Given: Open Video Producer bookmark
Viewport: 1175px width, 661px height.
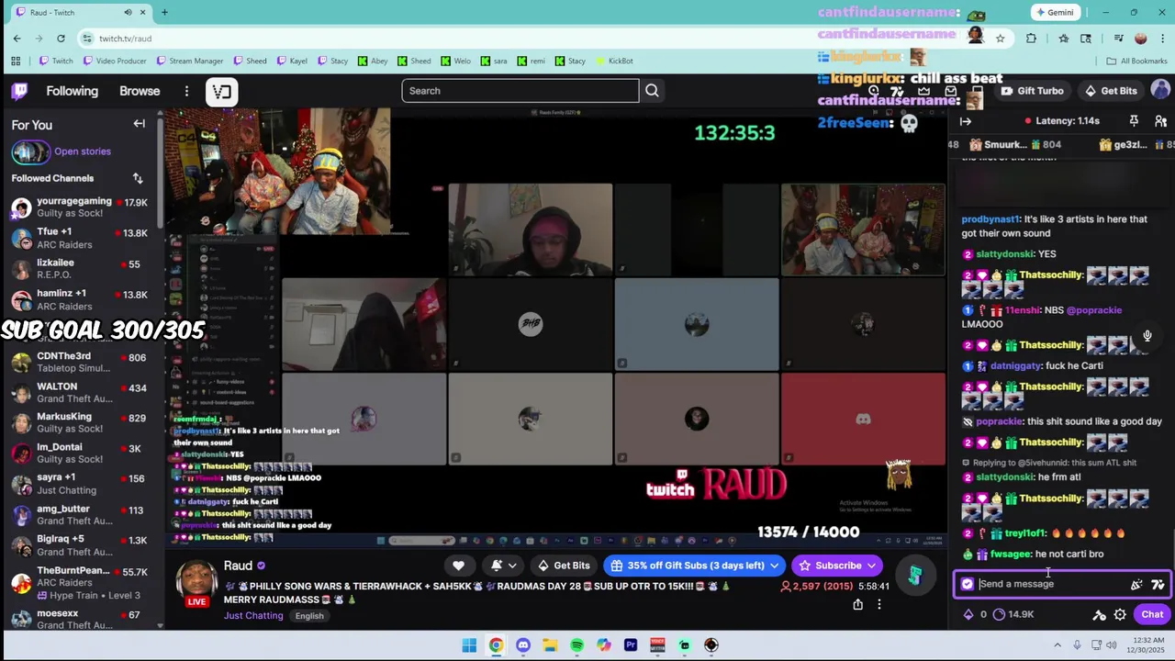Looking at the screenshot, I should [114, 61].
